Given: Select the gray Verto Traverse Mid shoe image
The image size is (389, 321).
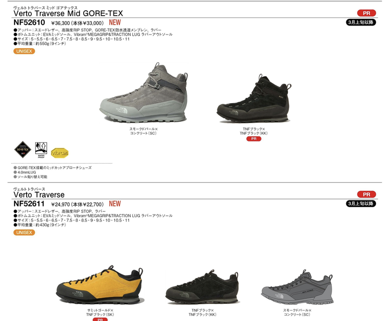Looking at the screenshot, I should tap(144, 92).
